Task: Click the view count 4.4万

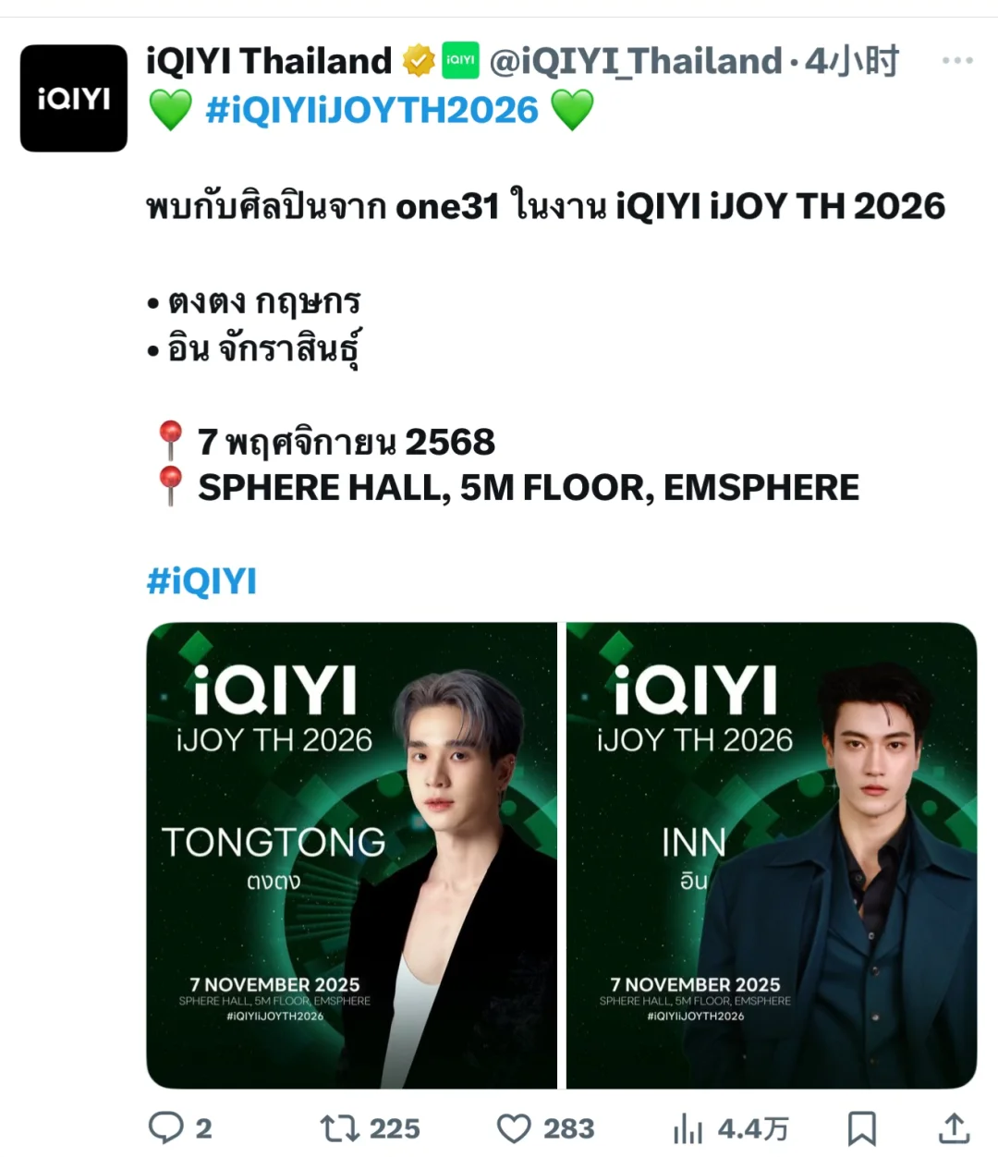Action: point(753,1128)
